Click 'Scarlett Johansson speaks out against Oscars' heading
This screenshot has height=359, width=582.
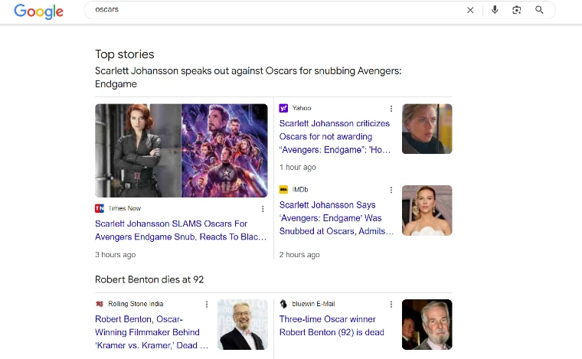(x=248, y=77)
